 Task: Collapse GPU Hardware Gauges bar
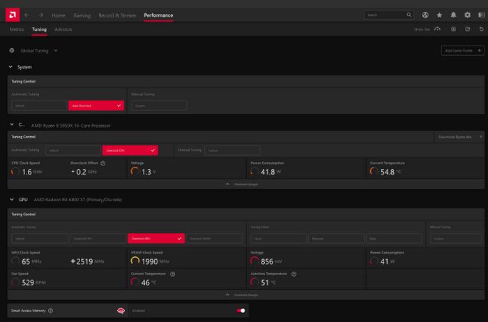point(246,295)
